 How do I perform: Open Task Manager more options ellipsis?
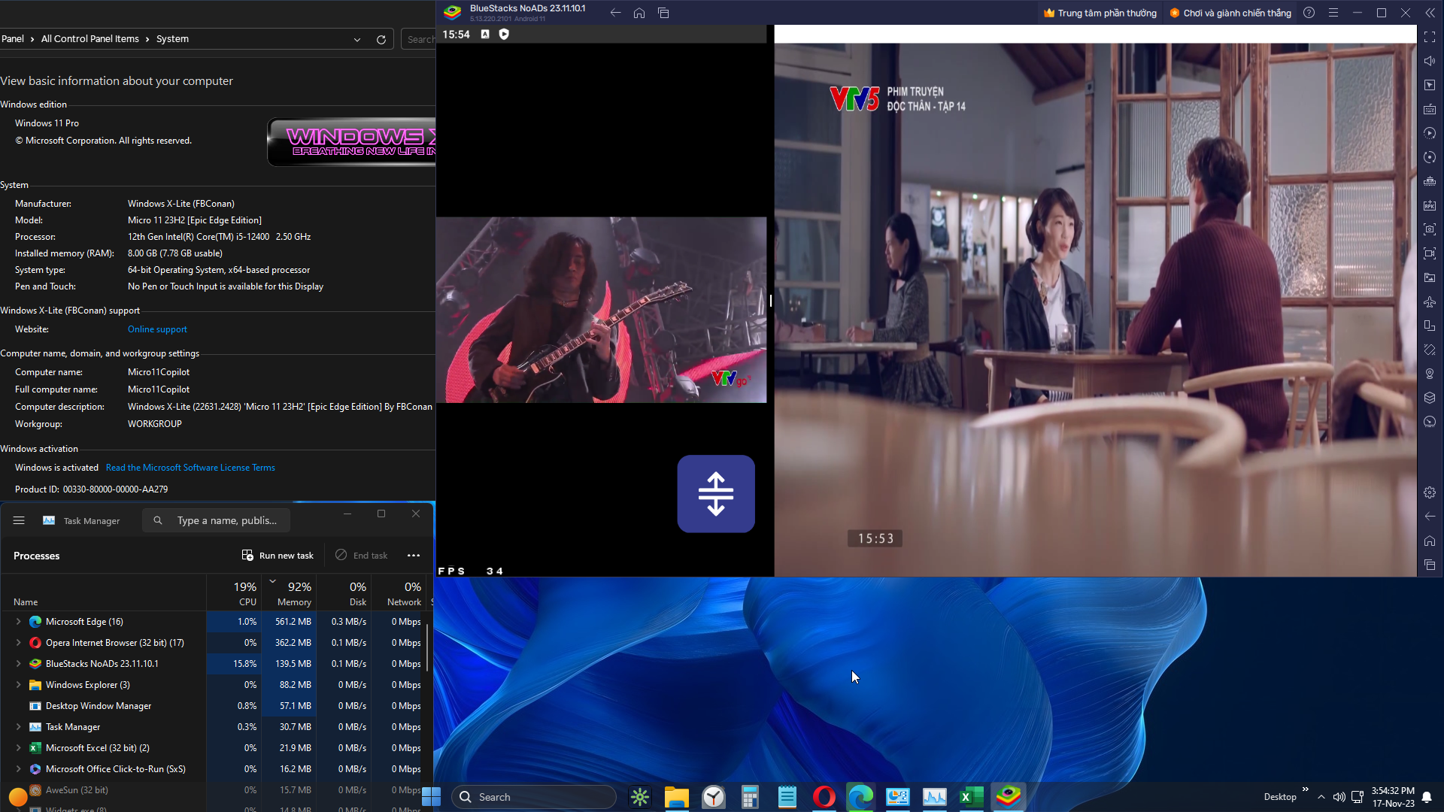[x=414, y=556]
